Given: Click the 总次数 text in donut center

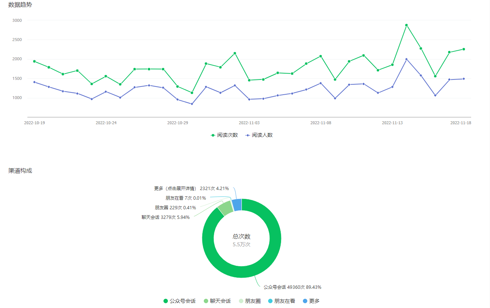Looking at the screenshot, I should (241, 237).
